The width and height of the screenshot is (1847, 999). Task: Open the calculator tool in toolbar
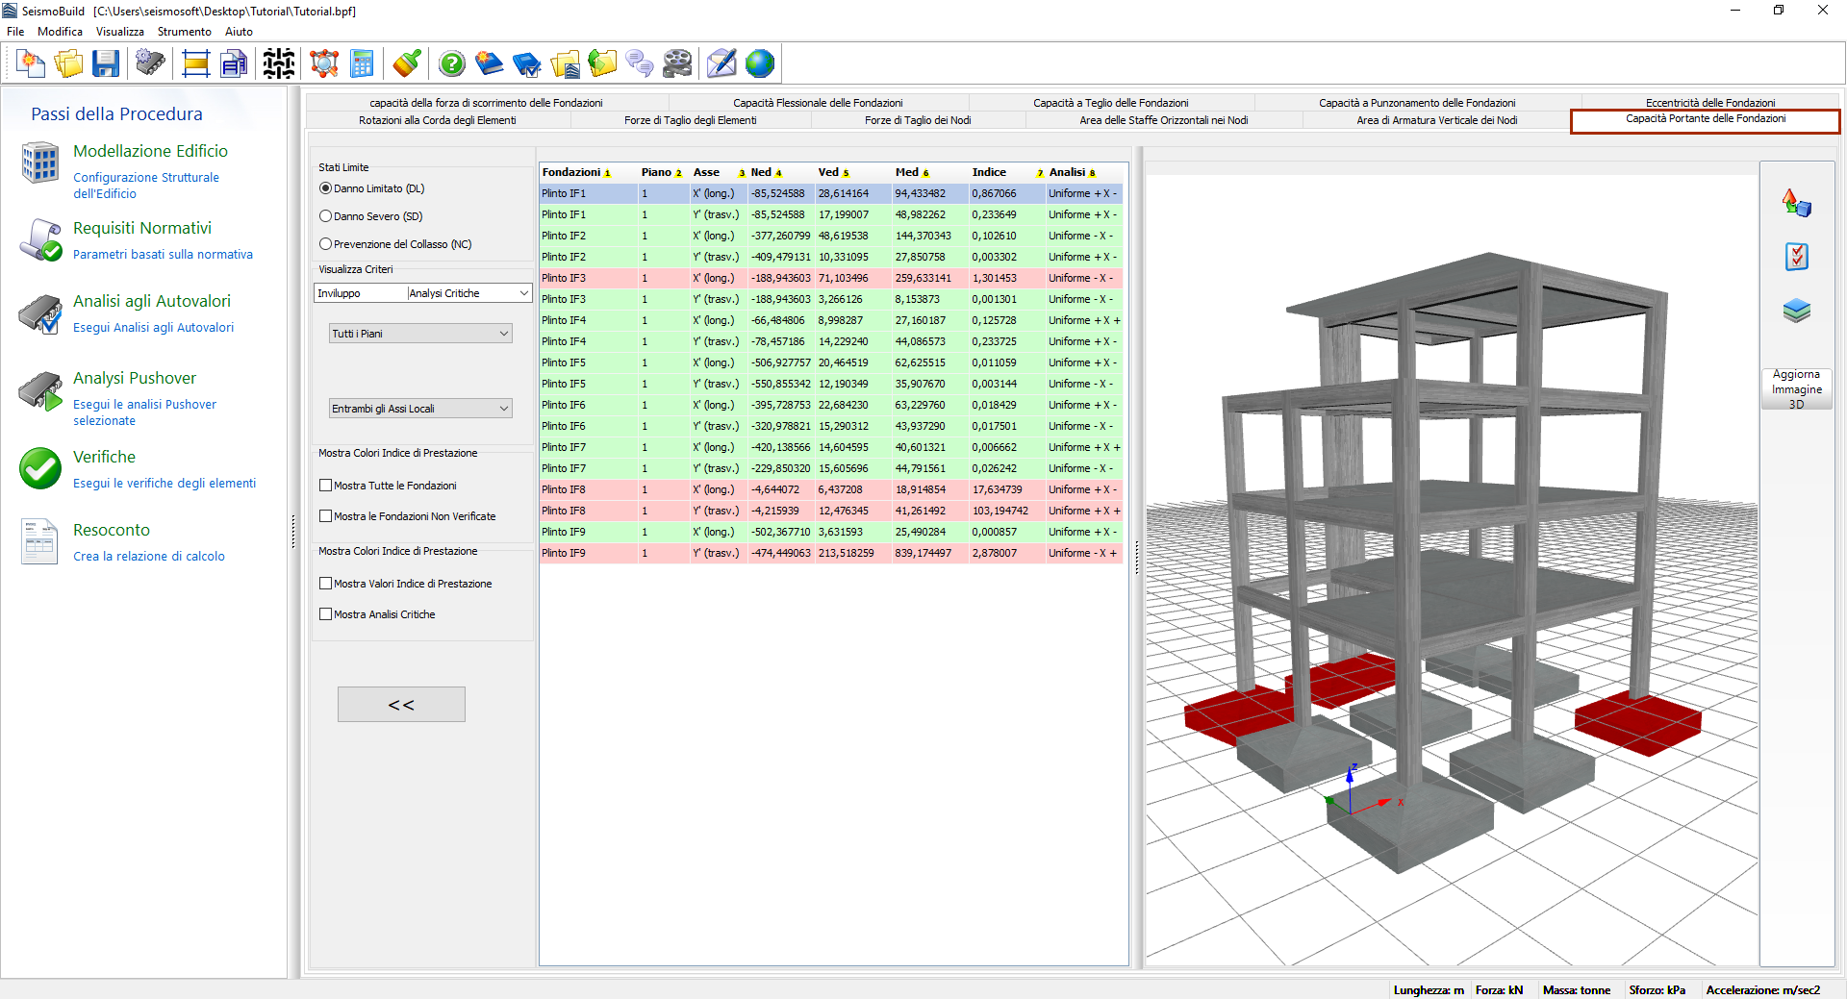(x=362, y=64)
